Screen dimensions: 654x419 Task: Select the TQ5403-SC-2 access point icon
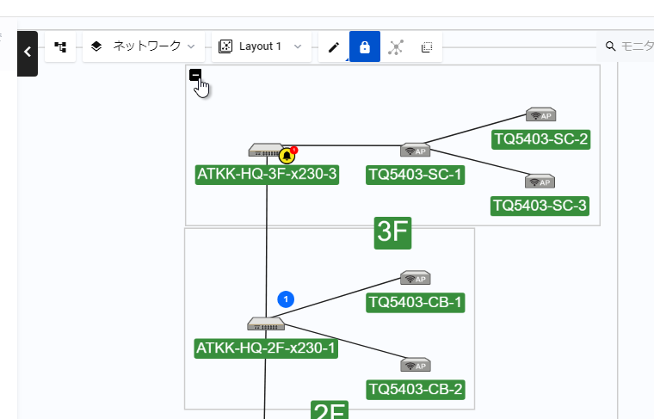pyautogui.click(x=540, y=115)
